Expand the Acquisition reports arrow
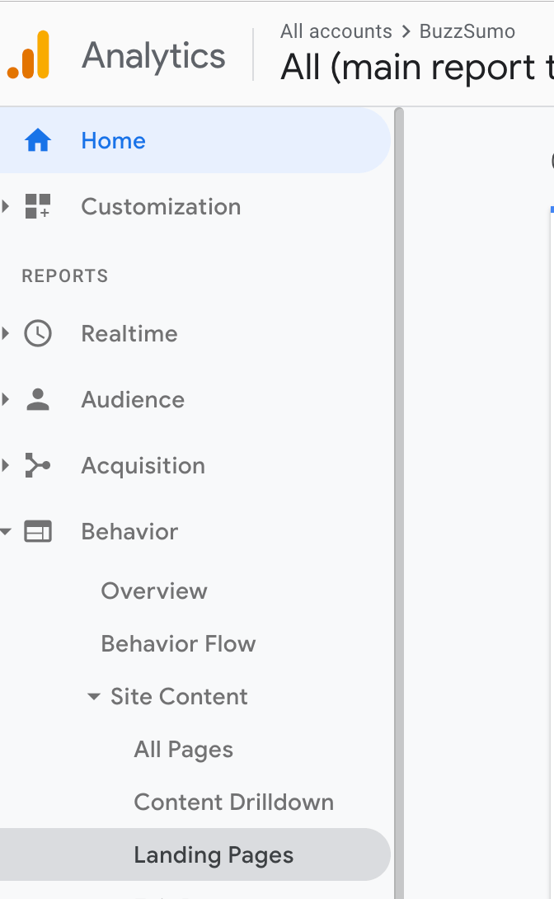Screen dimensions: 554x899 7,466
